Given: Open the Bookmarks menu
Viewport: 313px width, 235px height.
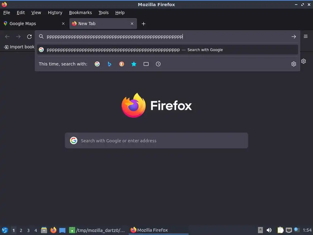Looking at the screenshot, I should (x=80, y=13).
